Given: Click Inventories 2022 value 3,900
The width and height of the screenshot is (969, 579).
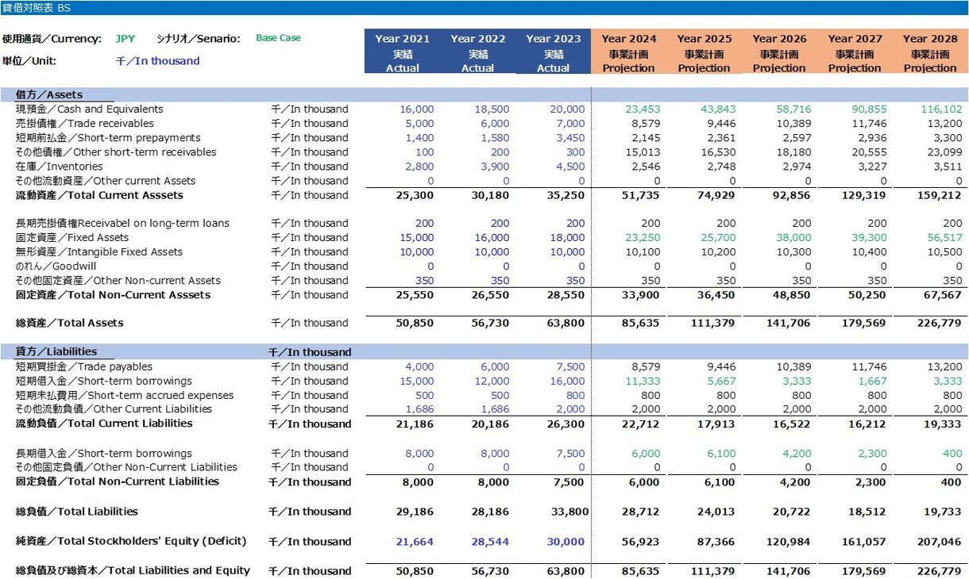Looking at the screenshot, I should point(496,166).
